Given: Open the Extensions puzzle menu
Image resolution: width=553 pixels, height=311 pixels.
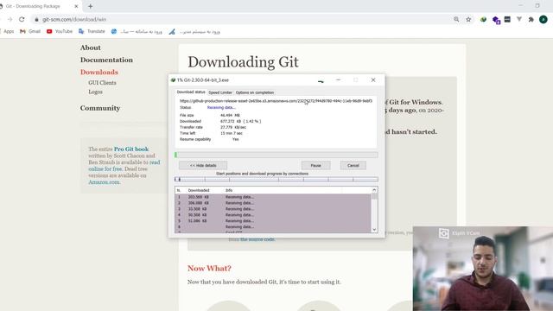Looking at the screenshot, I should 531,19.
